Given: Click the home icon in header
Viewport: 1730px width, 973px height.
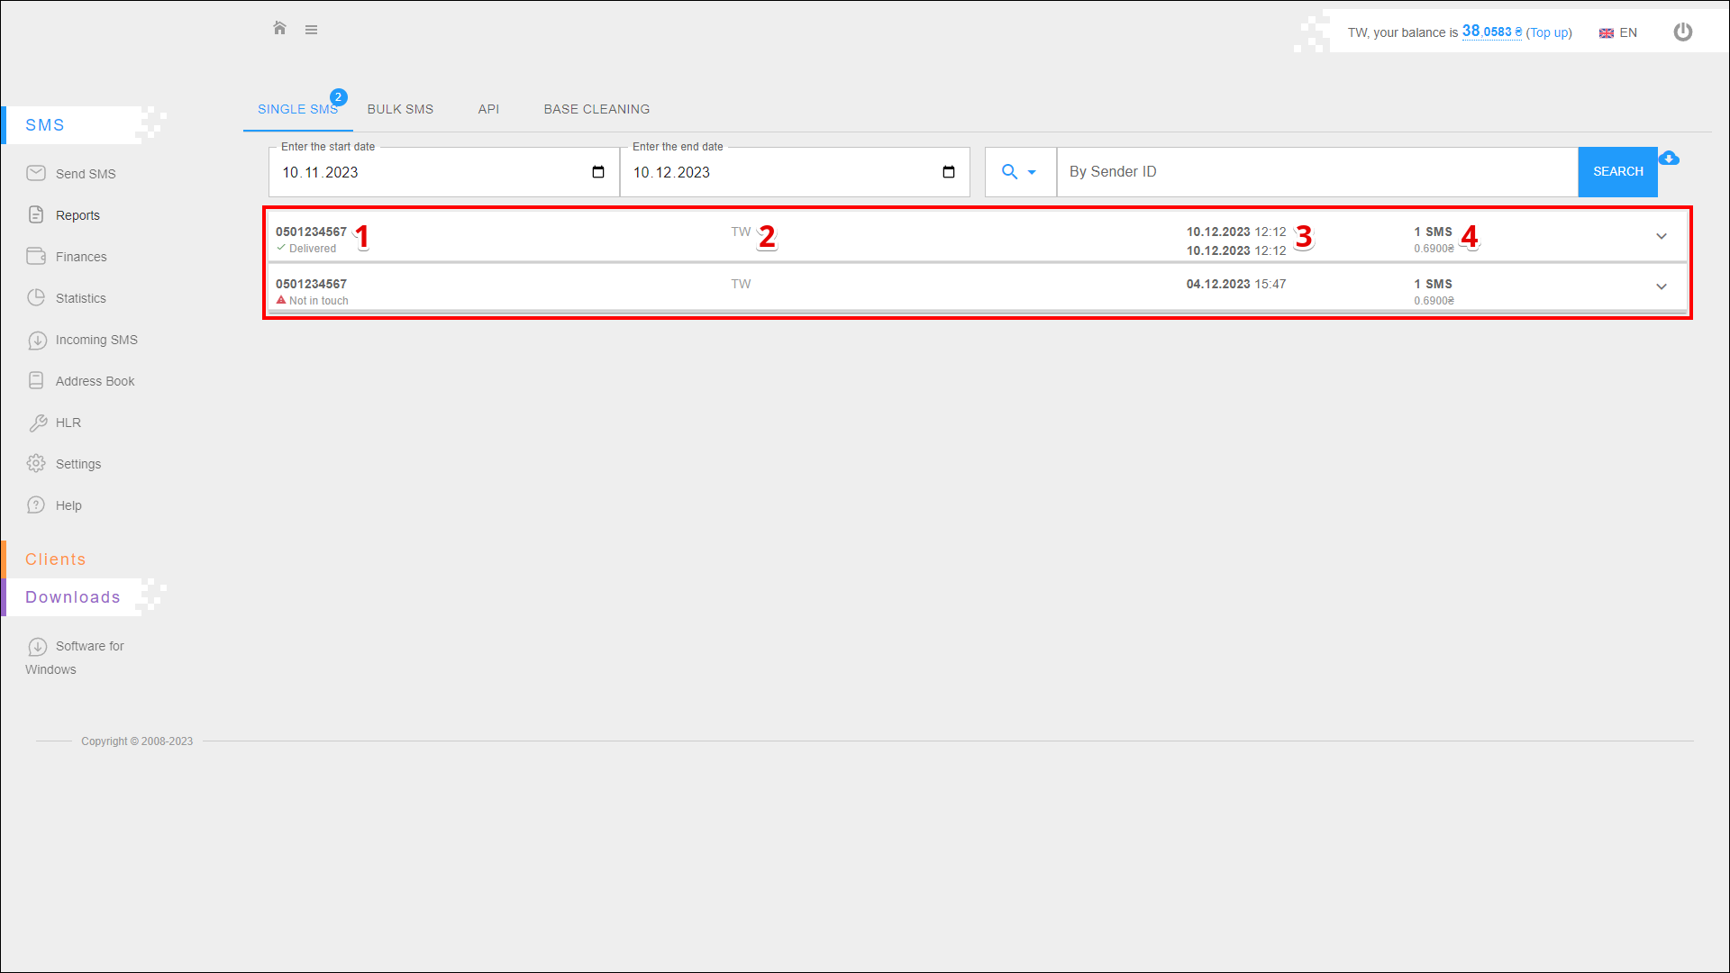Looking at the screenshot, I should [x=279, y=29].
